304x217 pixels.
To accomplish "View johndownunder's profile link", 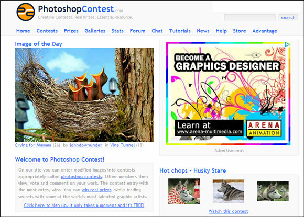I will (85, 145).
